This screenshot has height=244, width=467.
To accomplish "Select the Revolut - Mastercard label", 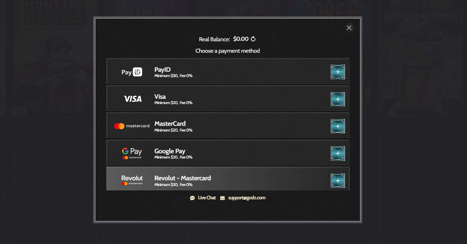I will [182, 178].
